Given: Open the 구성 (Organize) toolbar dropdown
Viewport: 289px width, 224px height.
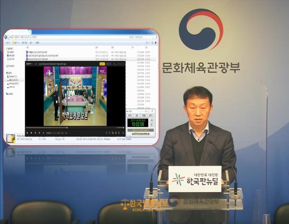Looking at the screenshot, I should tap(7, 43).
